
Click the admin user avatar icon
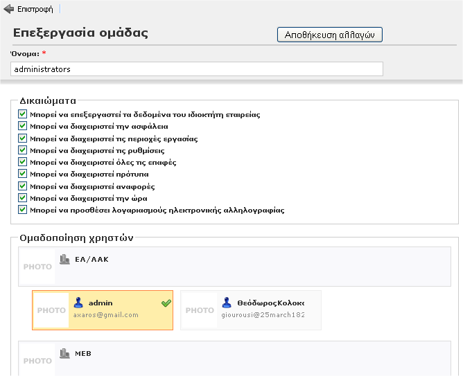tap(78, 303)
